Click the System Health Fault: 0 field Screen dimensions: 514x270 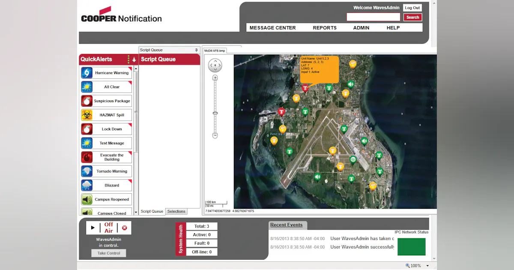click(202, 243)
